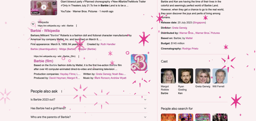Open the Midge (Barbie) link
Screen dimensions: 256x121
67,49
